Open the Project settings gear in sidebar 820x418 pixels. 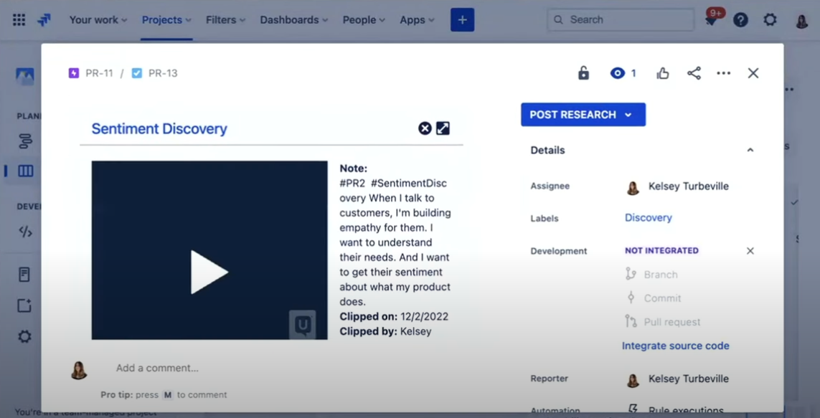[24, 336]
